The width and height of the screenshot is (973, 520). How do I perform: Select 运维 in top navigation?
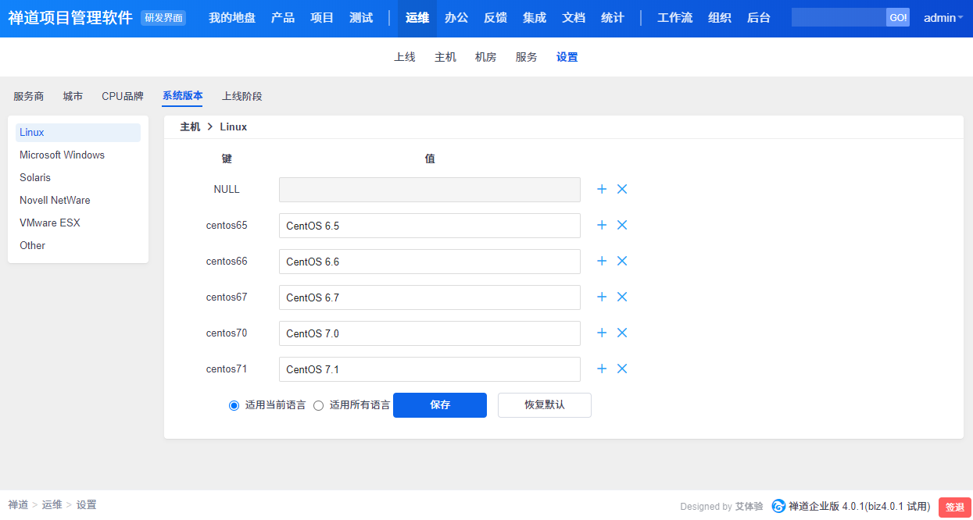(x=417, y=18)
